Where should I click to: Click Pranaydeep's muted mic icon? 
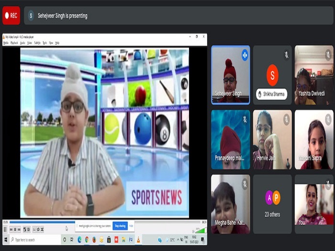click(245, 120)
